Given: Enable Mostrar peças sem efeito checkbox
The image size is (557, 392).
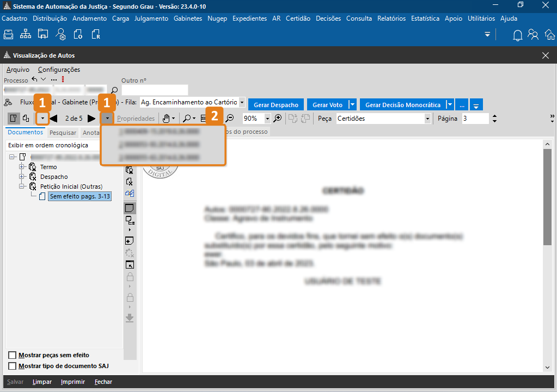Looking at the screenshot, I should coord(12,355).
